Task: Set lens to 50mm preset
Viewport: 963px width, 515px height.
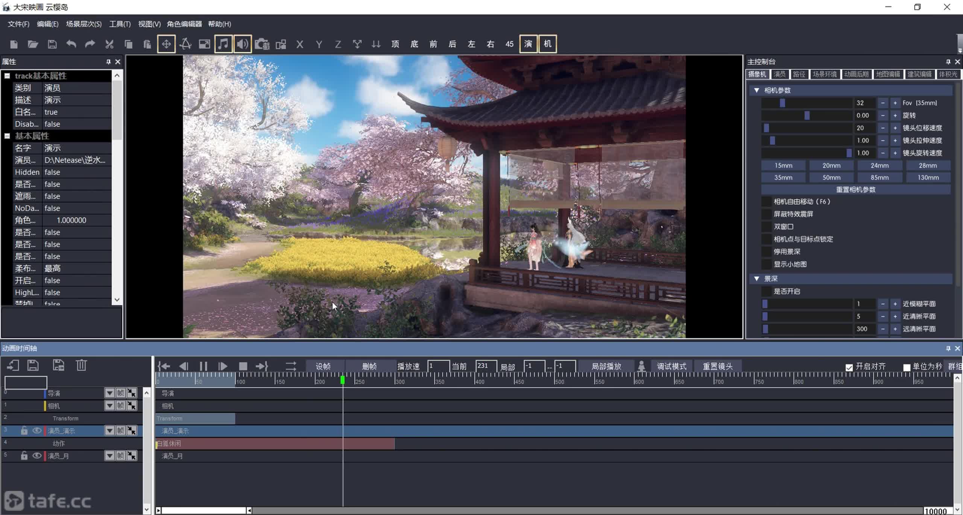Action: pos(831,177)
